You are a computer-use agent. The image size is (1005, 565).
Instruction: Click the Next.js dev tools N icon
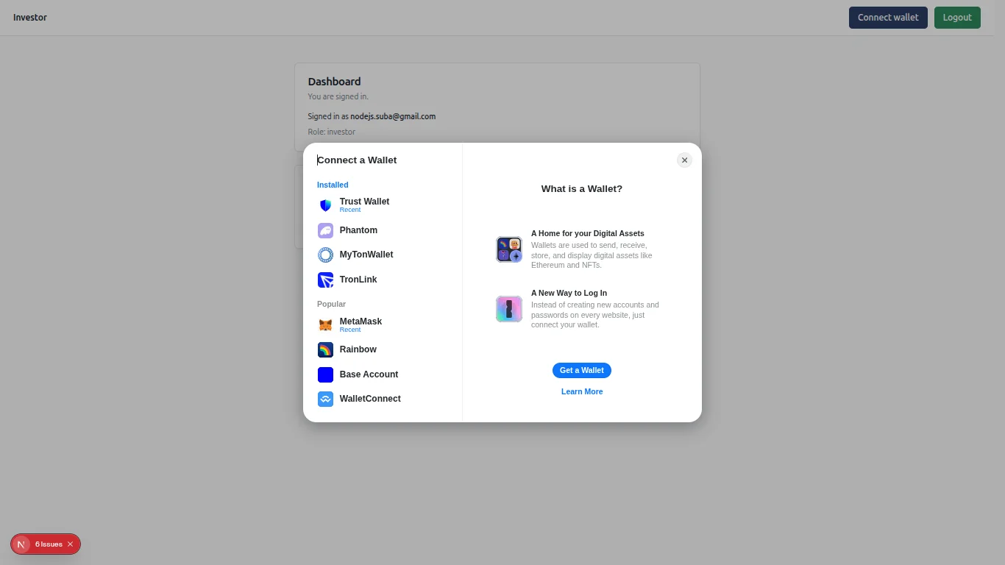21,544
